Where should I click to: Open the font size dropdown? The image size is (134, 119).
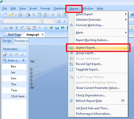coord(49,21)
